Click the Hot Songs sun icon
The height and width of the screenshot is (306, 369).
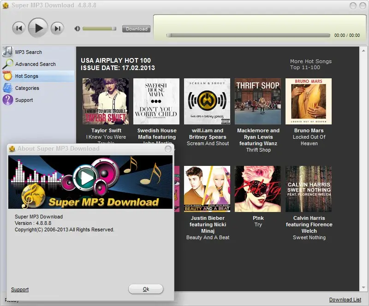7,76
